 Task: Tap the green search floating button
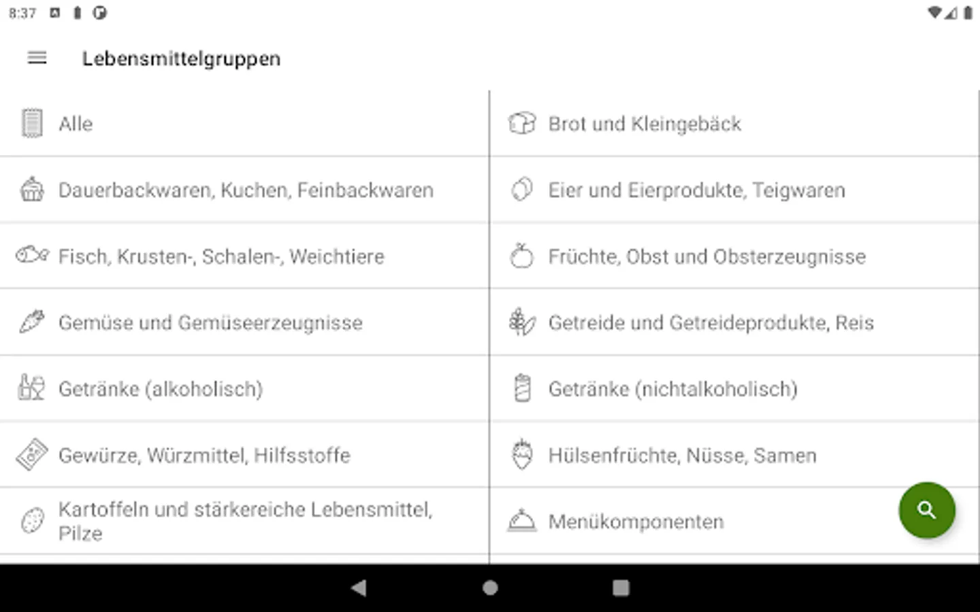pos(926,510)
